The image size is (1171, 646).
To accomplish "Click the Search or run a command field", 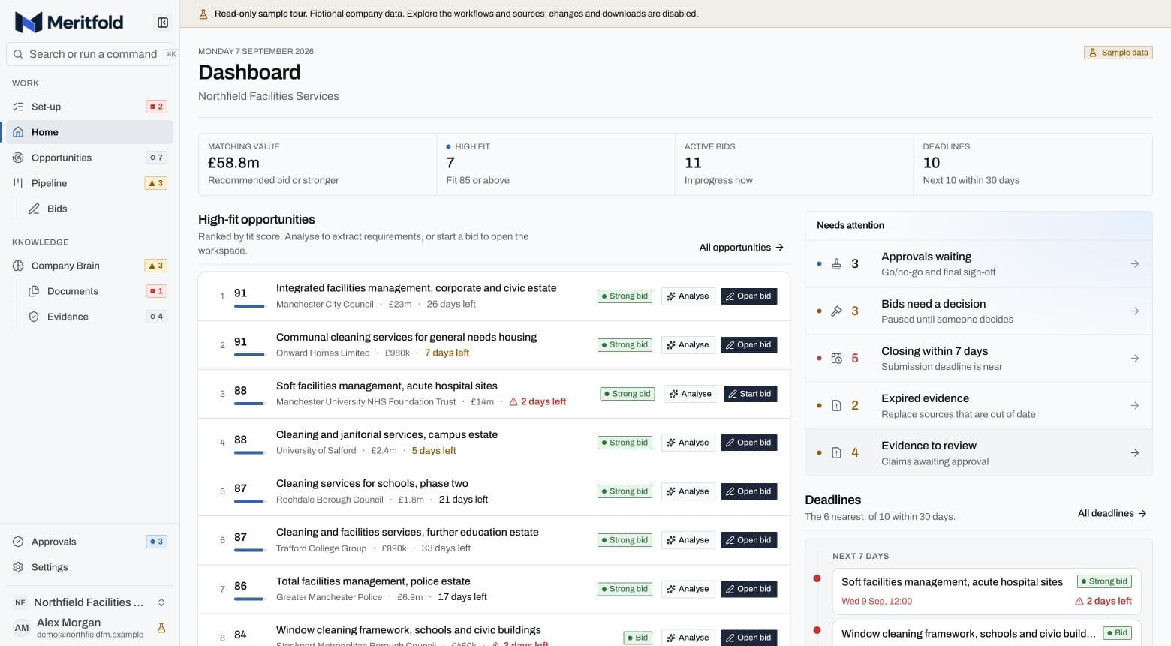I will (x=90, y=54).
